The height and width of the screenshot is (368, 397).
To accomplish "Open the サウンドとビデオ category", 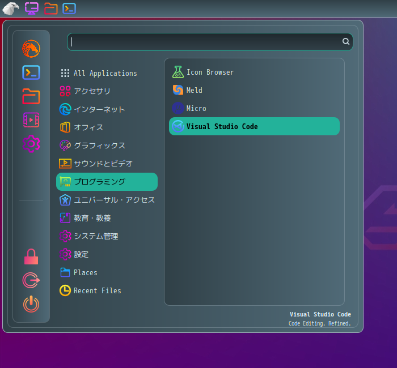I will 107,164.
